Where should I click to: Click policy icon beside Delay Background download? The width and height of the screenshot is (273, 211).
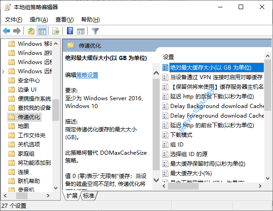coord(165,106)
